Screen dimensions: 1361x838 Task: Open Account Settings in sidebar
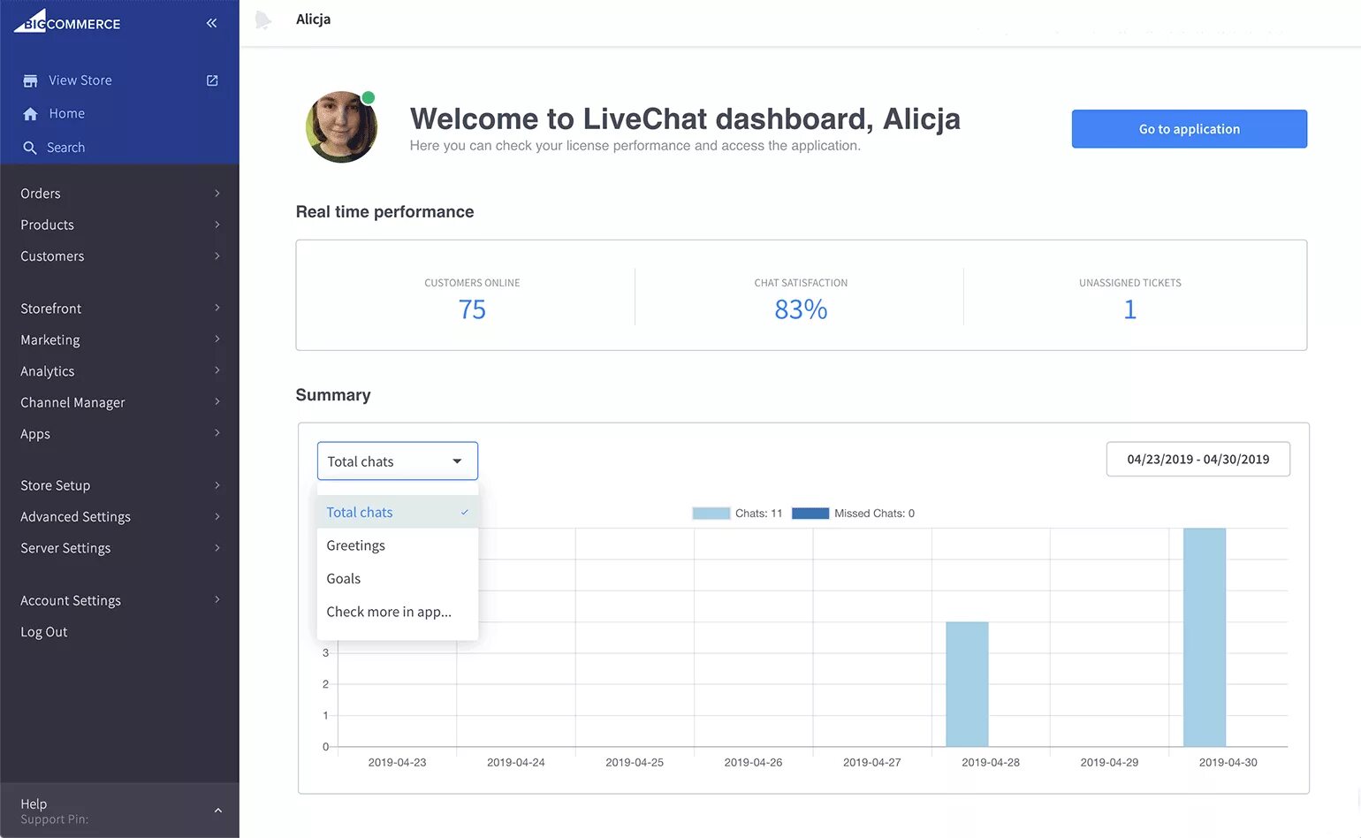point(119,600)
